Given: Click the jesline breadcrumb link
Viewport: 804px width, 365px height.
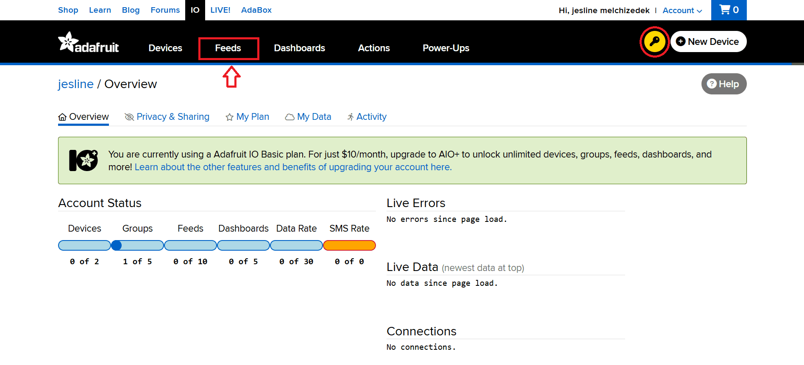Looking at the screenshot, I should pyautogui.click(x=75, y=84).
